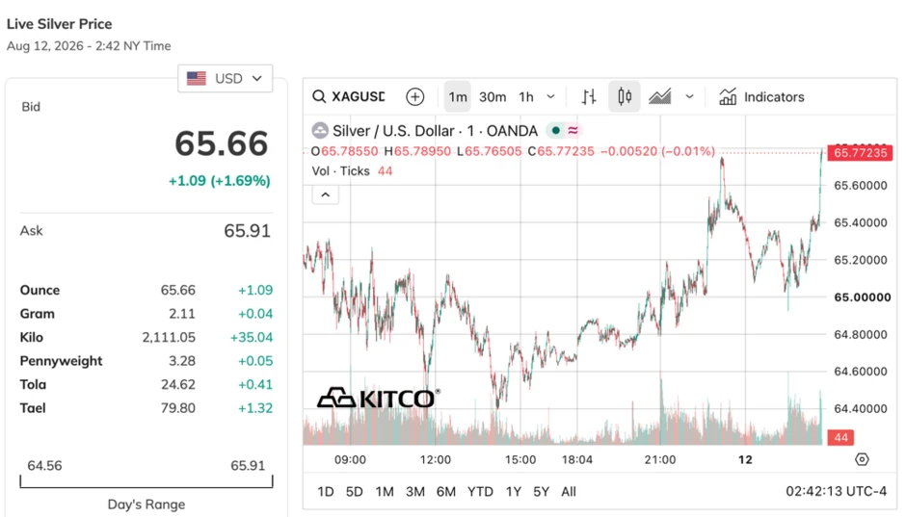The width and height of the screenshot is (906, 517).
Task: Set range to 1Y
Action: [x=513, y=492]
